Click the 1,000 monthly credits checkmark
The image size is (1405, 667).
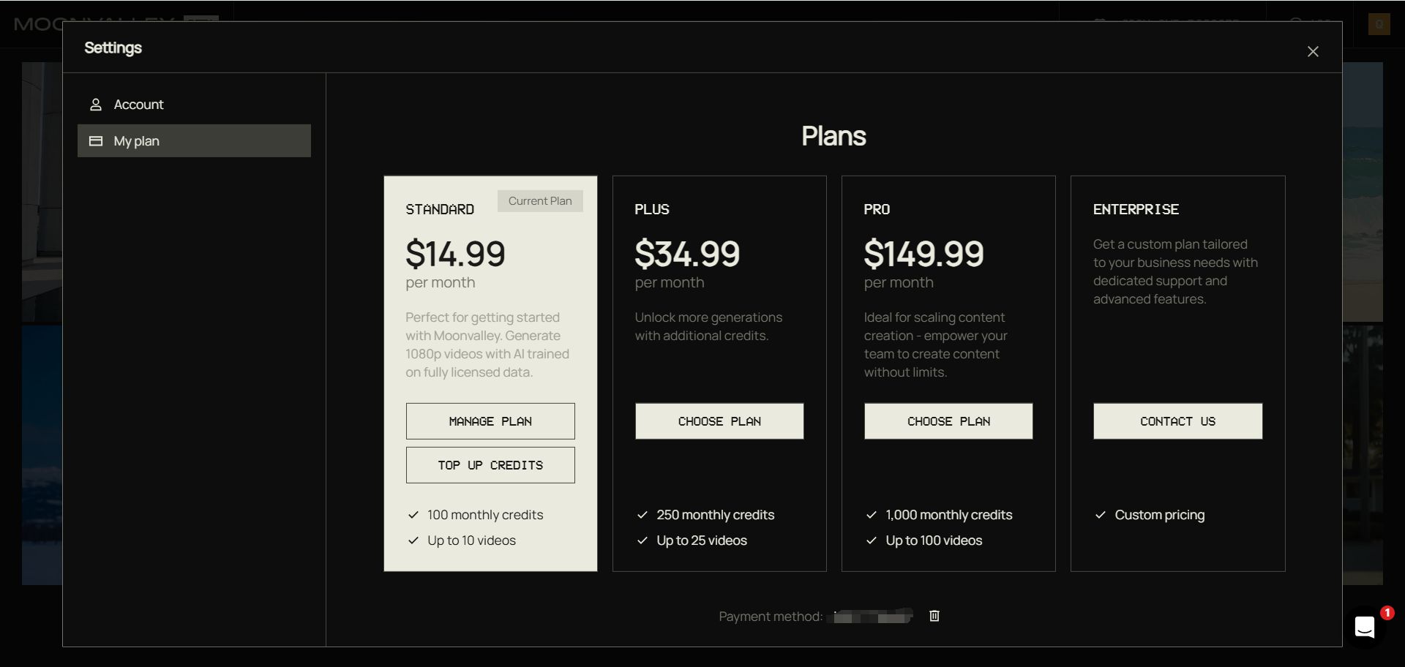[x=871, y=515]
